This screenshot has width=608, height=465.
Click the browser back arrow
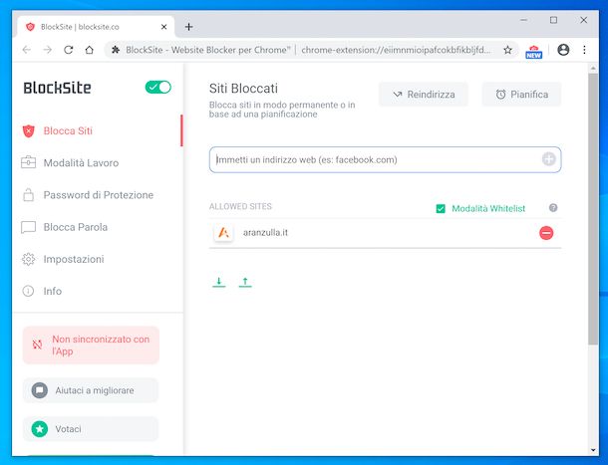pos(26,50)
